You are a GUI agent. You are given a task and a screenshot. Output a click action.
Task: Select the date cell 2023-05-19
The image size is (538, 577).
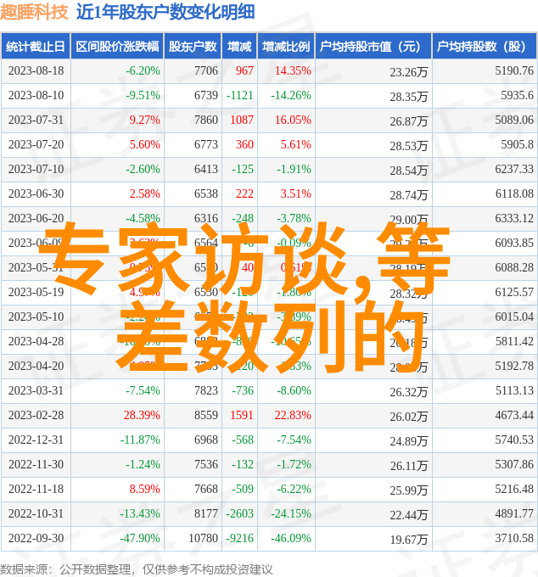point(36,293)
